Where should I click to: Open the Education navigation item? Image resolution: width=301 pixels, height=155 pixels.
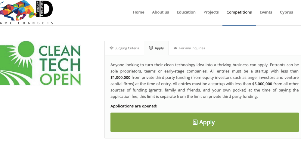coord(186,12)
